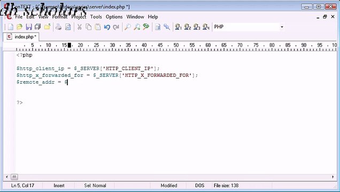Click the horizontal scrollbar left arrow
340x192 pixels.
point(7,177)
